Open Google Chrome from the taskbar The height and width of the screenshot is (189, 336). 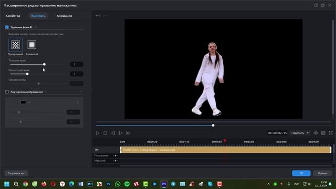25,184
